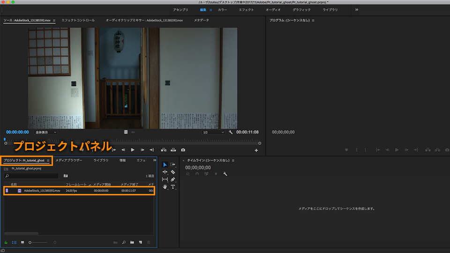This screenshot has height=253, width=450.
Task: Open the 全体表示 zoom level dropdown
Action: point(45,132)
